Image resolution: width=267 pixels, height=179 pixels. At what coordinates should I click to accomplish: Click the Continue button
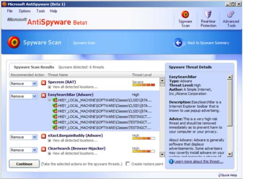coord(24,164)
